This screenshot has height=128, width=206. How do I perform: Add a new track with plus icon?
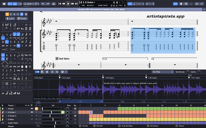pos(2,105)
